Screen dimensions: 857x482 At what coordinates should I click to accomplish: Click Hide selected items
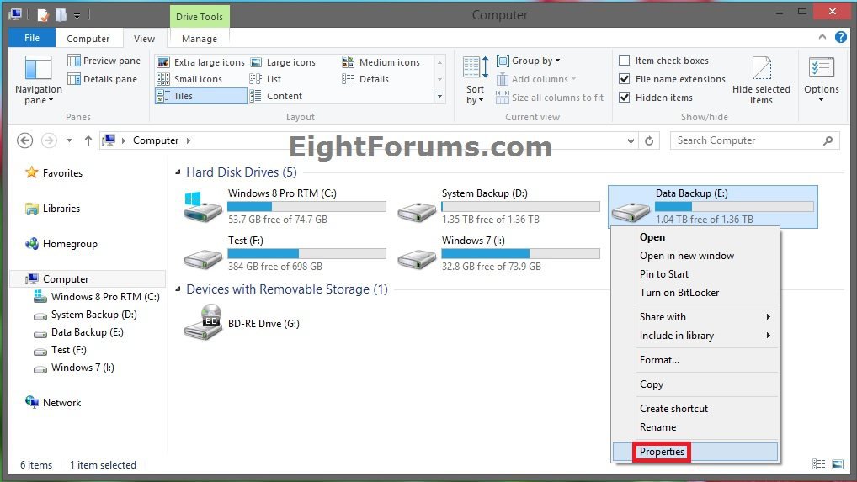(x=761, y=80)
